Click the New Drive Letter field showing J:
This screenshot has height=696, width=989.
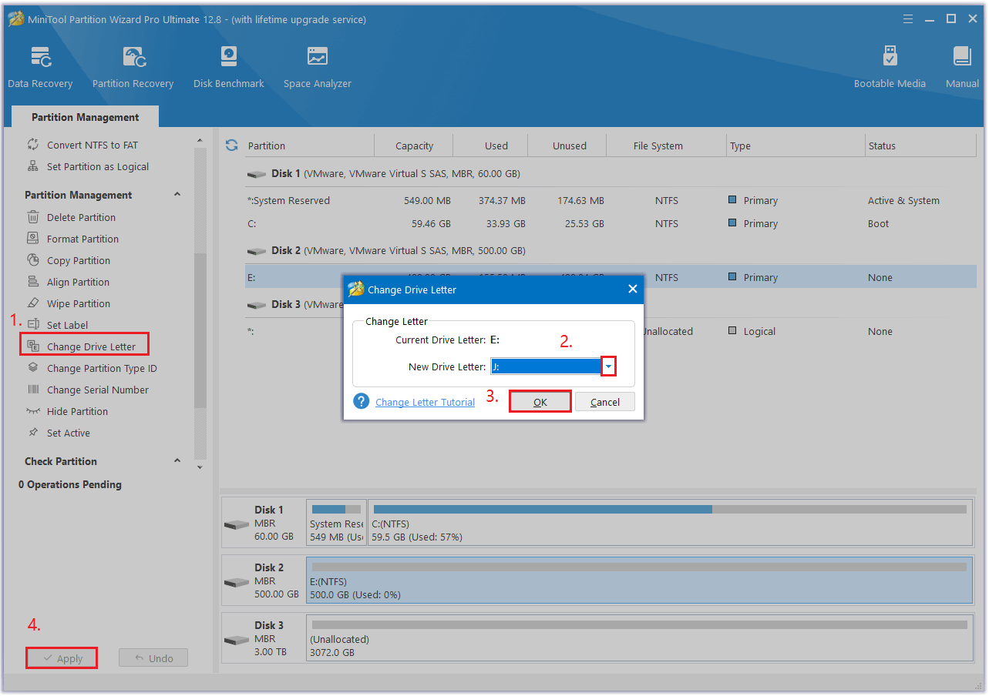pos(546,366)
